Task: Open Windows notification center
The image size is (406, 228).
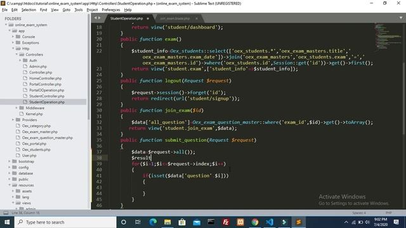Action: 396,222
